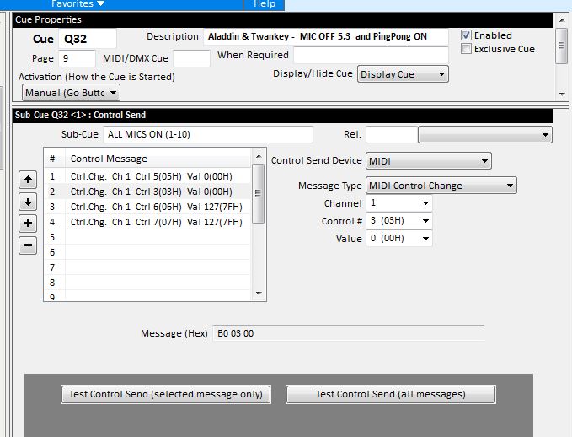Click Test Control Send (all messages)
This screenshot has height=437, width=572.
coord(390,394)
